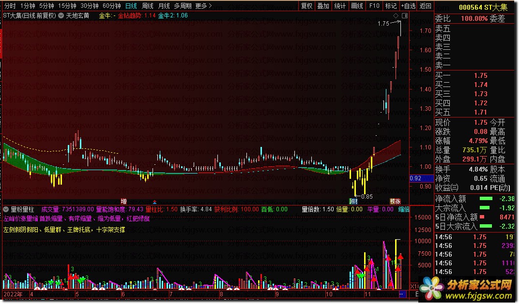
Task: Click the blue box at timeline end
Action: click(x=402, y=294)
